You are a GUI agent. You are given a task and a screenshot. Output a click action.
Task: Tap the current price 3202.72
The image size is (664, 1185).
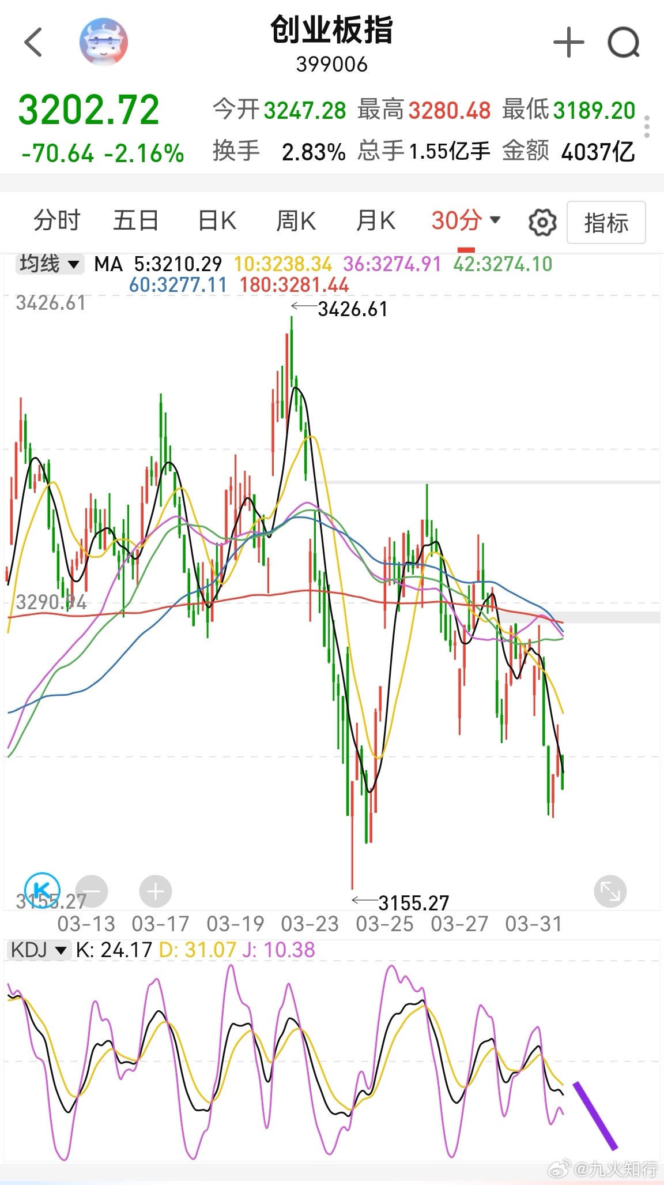89,110
